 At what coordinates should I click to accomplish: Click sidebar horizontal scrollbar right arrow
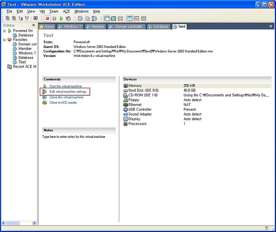click(x=34, y=223)
